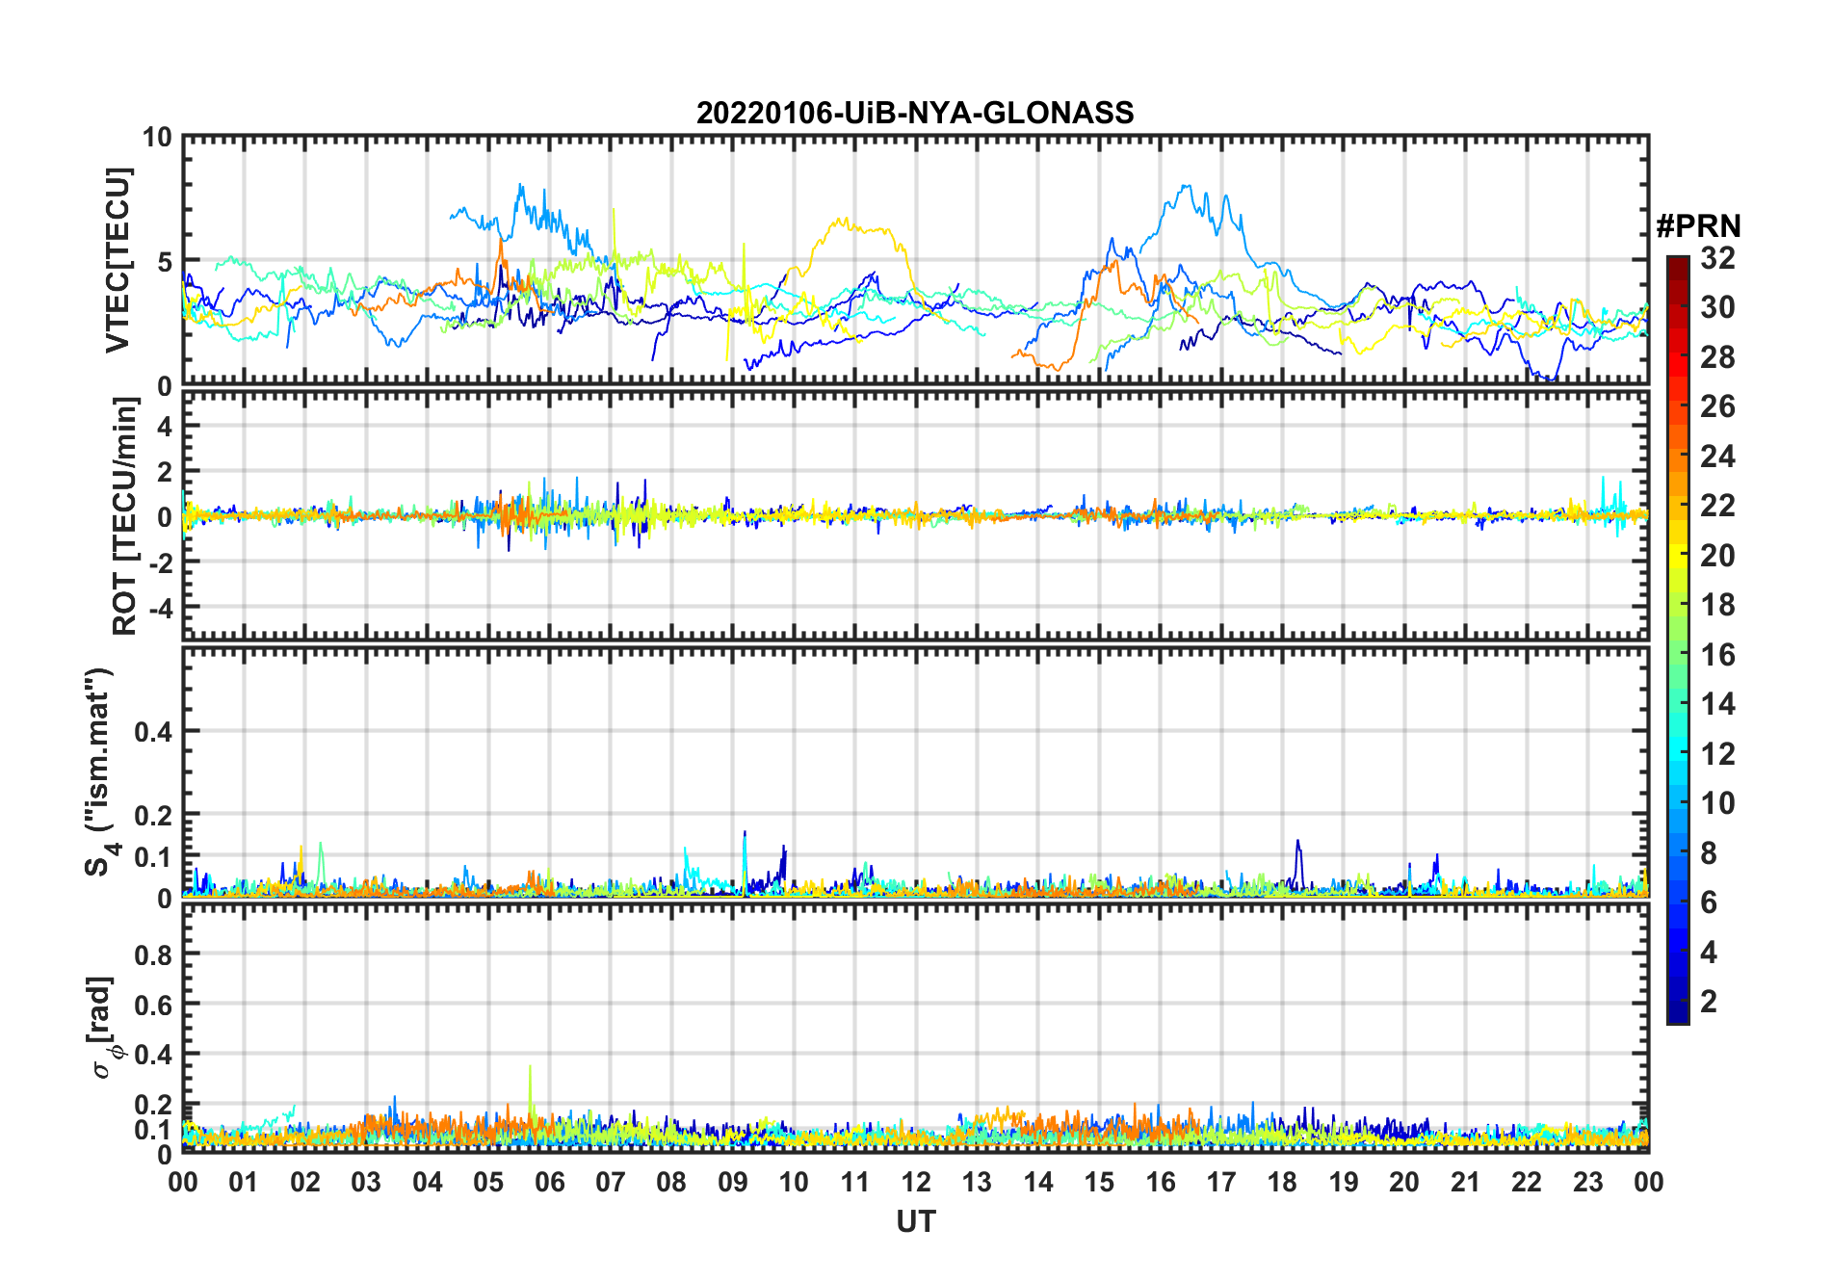Click UT axis tick label 05

coord(488,1182)
